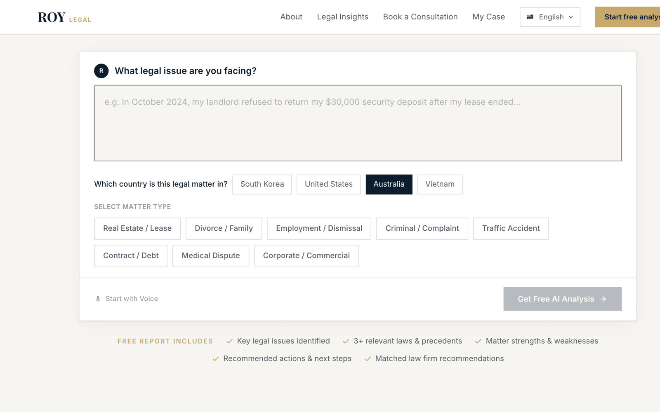Screen dimensions: 660x412
Task: Click the round R avatar icon
Action: pos(101,71)
